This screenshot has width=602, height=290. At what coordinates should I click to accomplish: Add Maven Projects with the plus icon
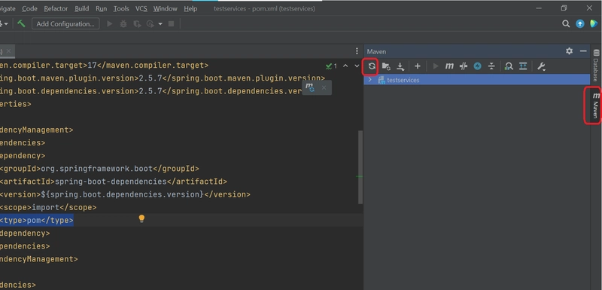pyautogui.click(x=418, y=66)
